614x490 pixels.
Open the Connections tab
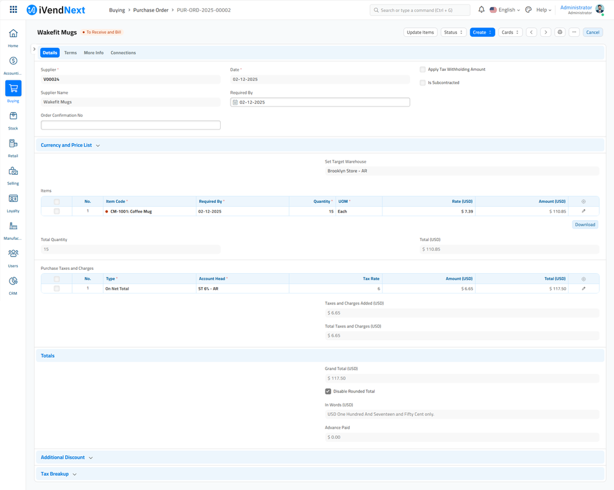point(123,53)
